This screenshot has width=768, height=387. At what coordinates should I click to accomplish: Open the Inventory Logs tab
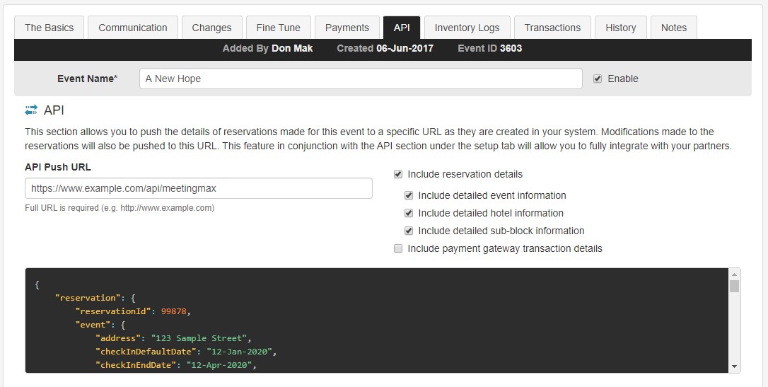pyautogui.click(x=467, y=28)
